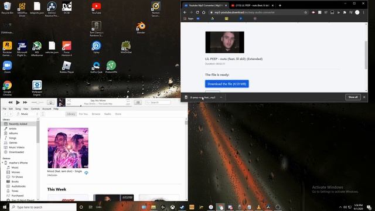Open the View menu in iTunes
Viewport: 375px width, 211px height.
point(26,109)
